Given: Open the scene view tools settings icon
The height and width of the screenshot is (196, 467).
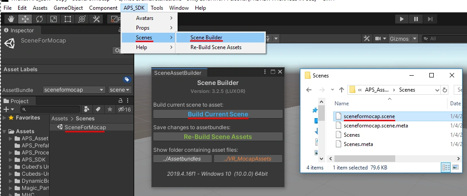Looking at the screenshot, I should coord(366,38).
